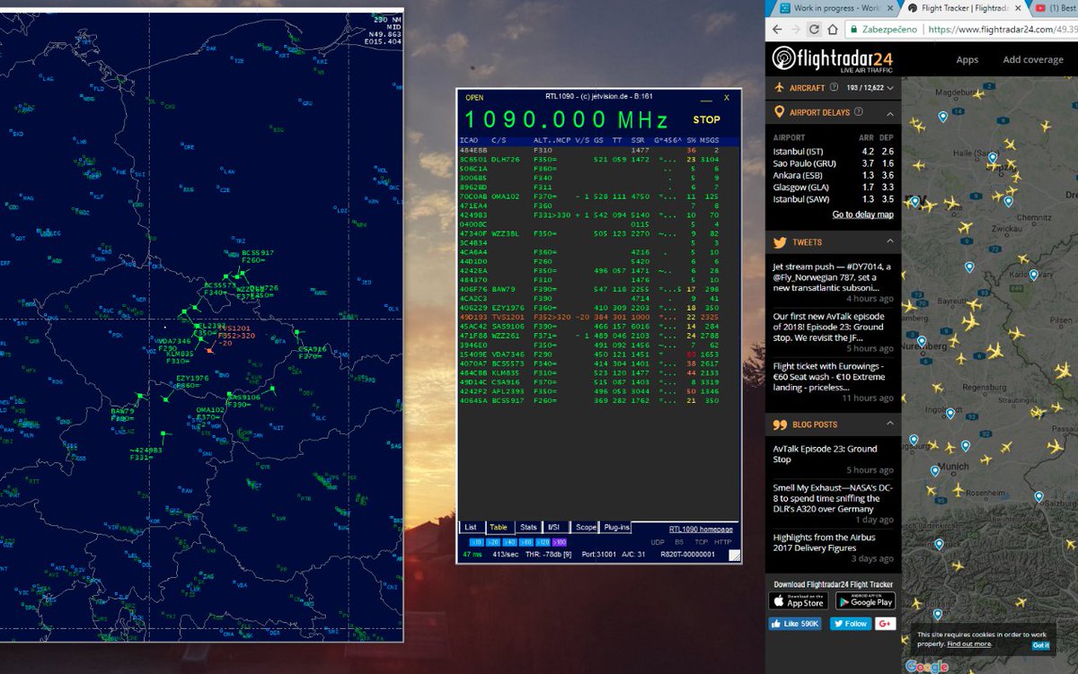Screen dimensions: 1078x674
Task: Open the Find out more cookie link
Action: (970, 643)
